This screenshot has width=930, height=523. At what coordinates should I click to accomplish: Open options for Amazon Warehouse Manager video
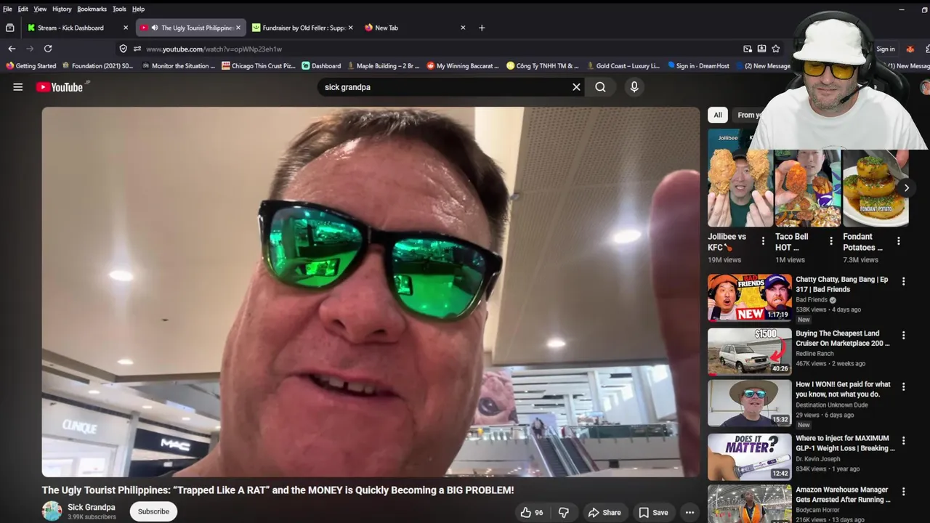coord(904,492)
